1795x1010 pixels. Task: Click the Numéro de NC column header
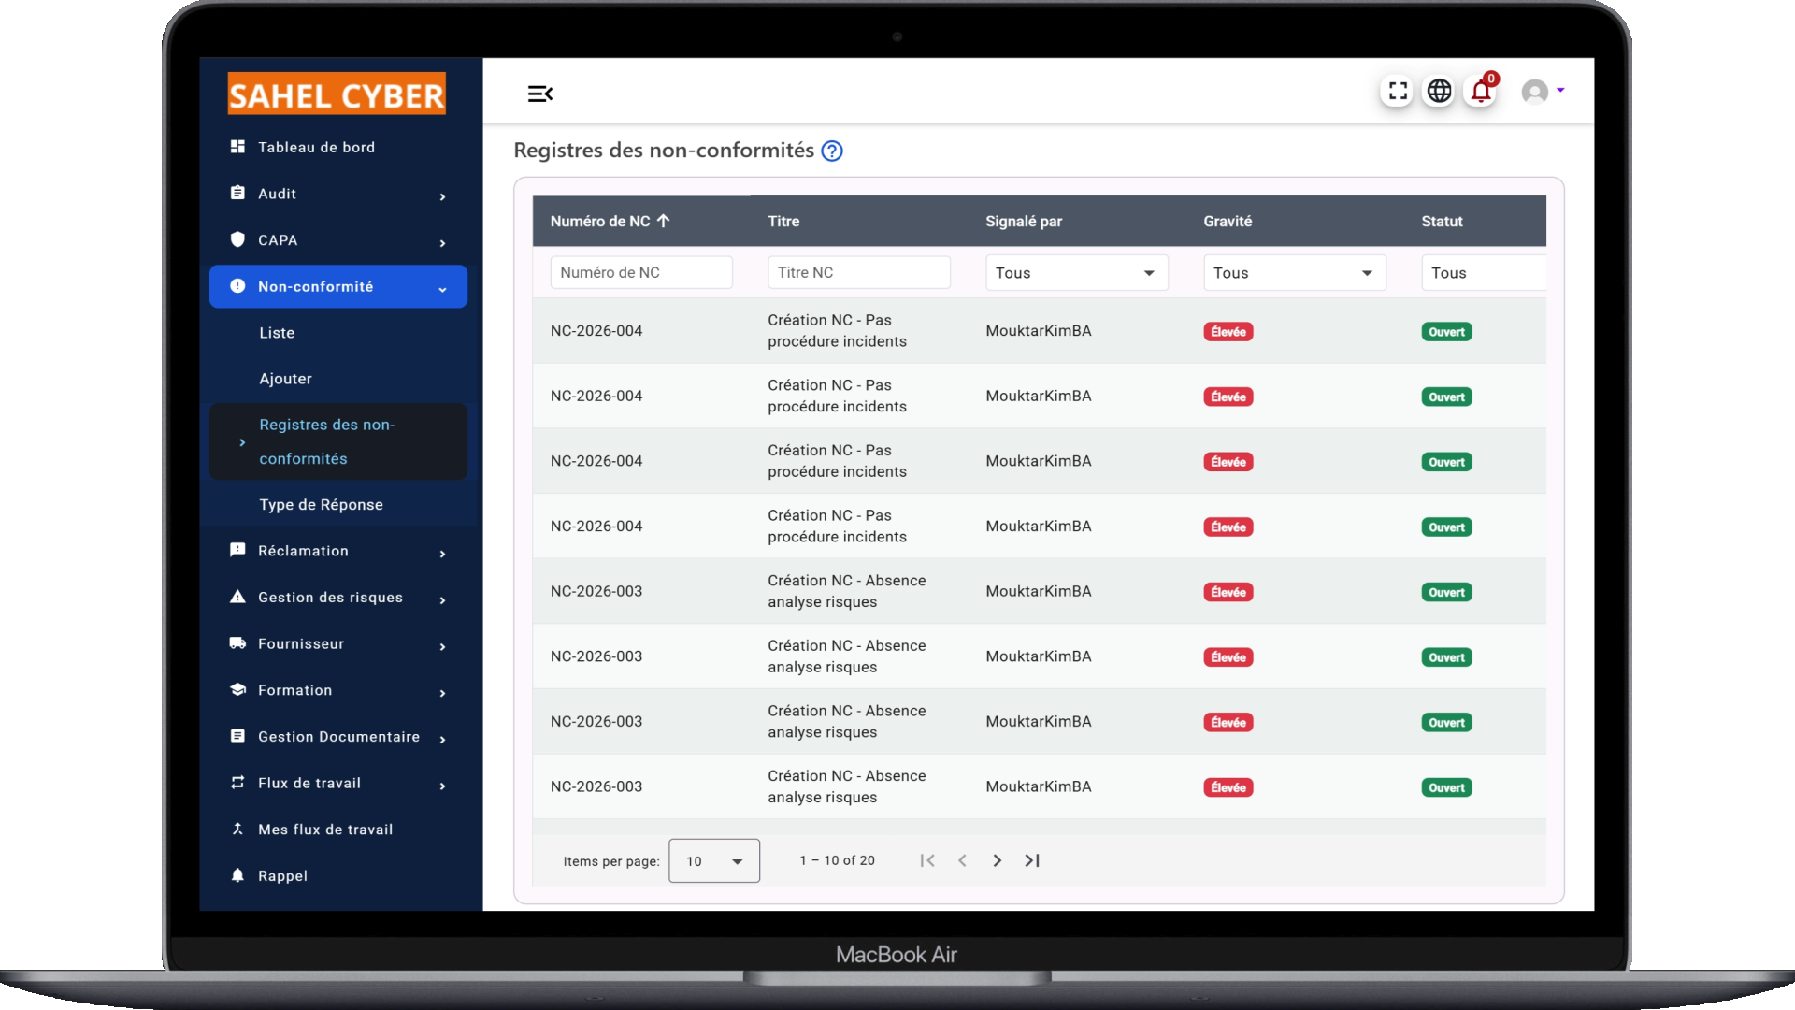point(600,222)
